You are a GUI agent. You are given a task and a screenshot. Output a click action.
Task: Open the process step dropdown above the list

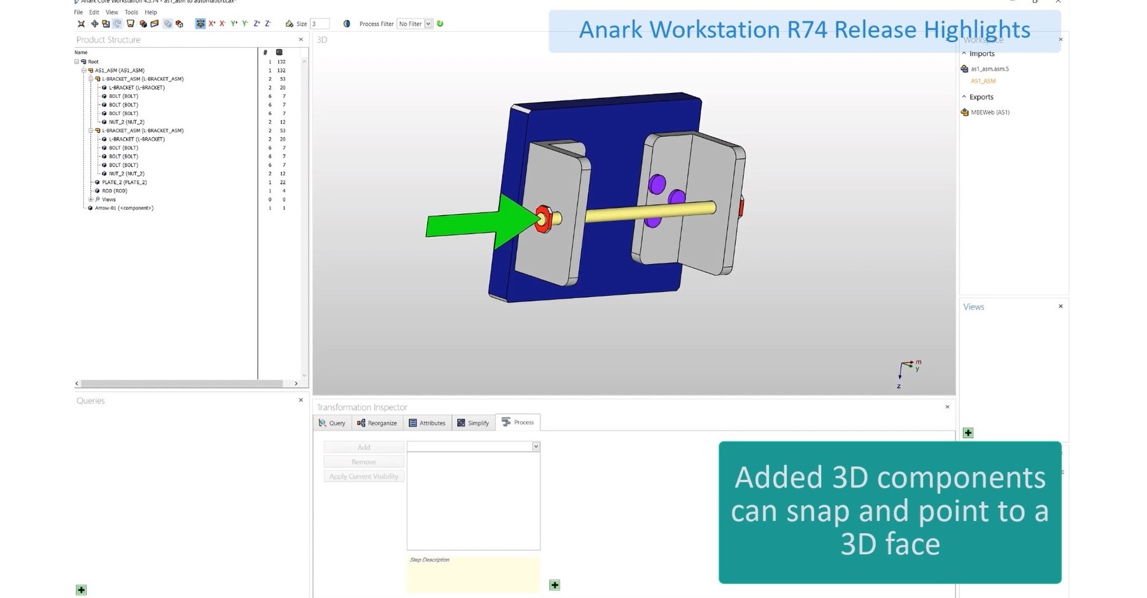536,447
